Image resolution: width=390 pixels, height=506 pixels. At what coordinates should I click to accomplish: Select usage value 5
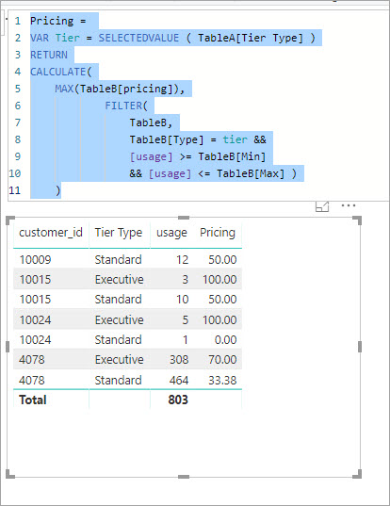click(x=186, y=319)
